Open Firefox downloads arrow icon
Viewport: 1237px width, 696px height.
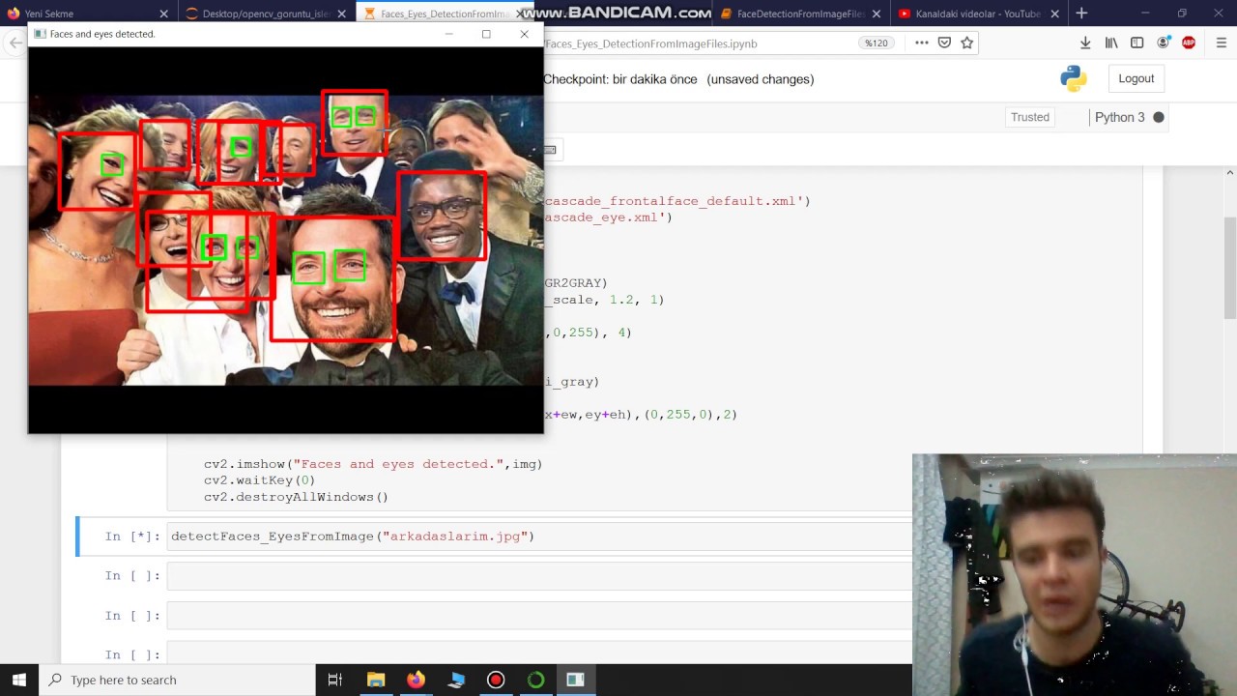(1085, 43)
